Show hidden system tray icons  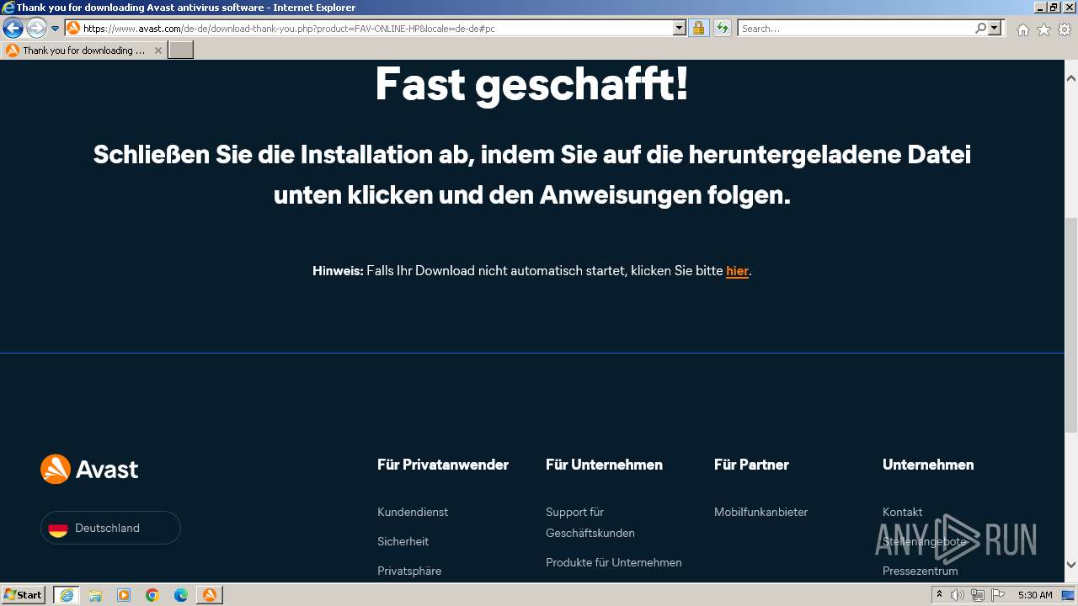pyautogui.click(x=940, y=595)
